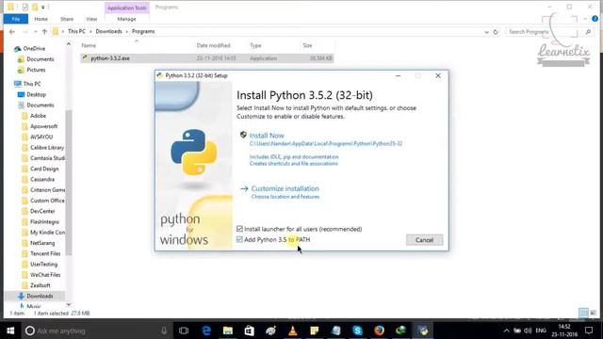This screenshot has height=339, width=603.
Task: Open the Windows Store taskbar icon
Action: [249, 331]
